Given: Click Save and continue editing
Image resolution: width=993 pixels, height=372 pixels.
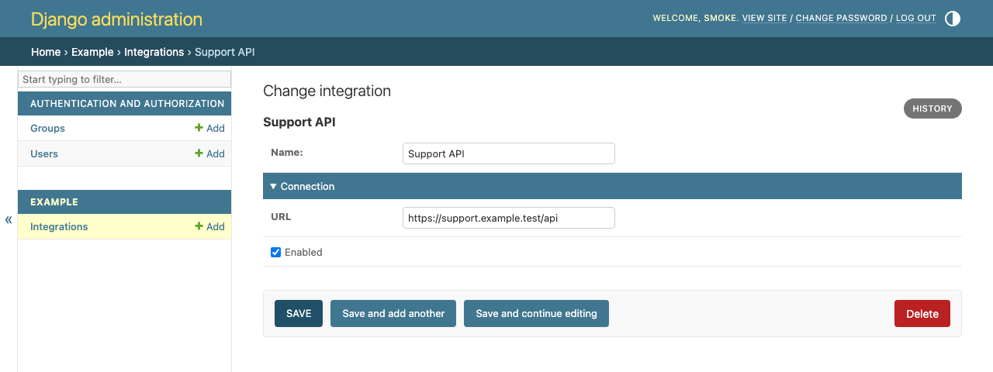Looking at the screenshot, I should (x=536, y=314).
